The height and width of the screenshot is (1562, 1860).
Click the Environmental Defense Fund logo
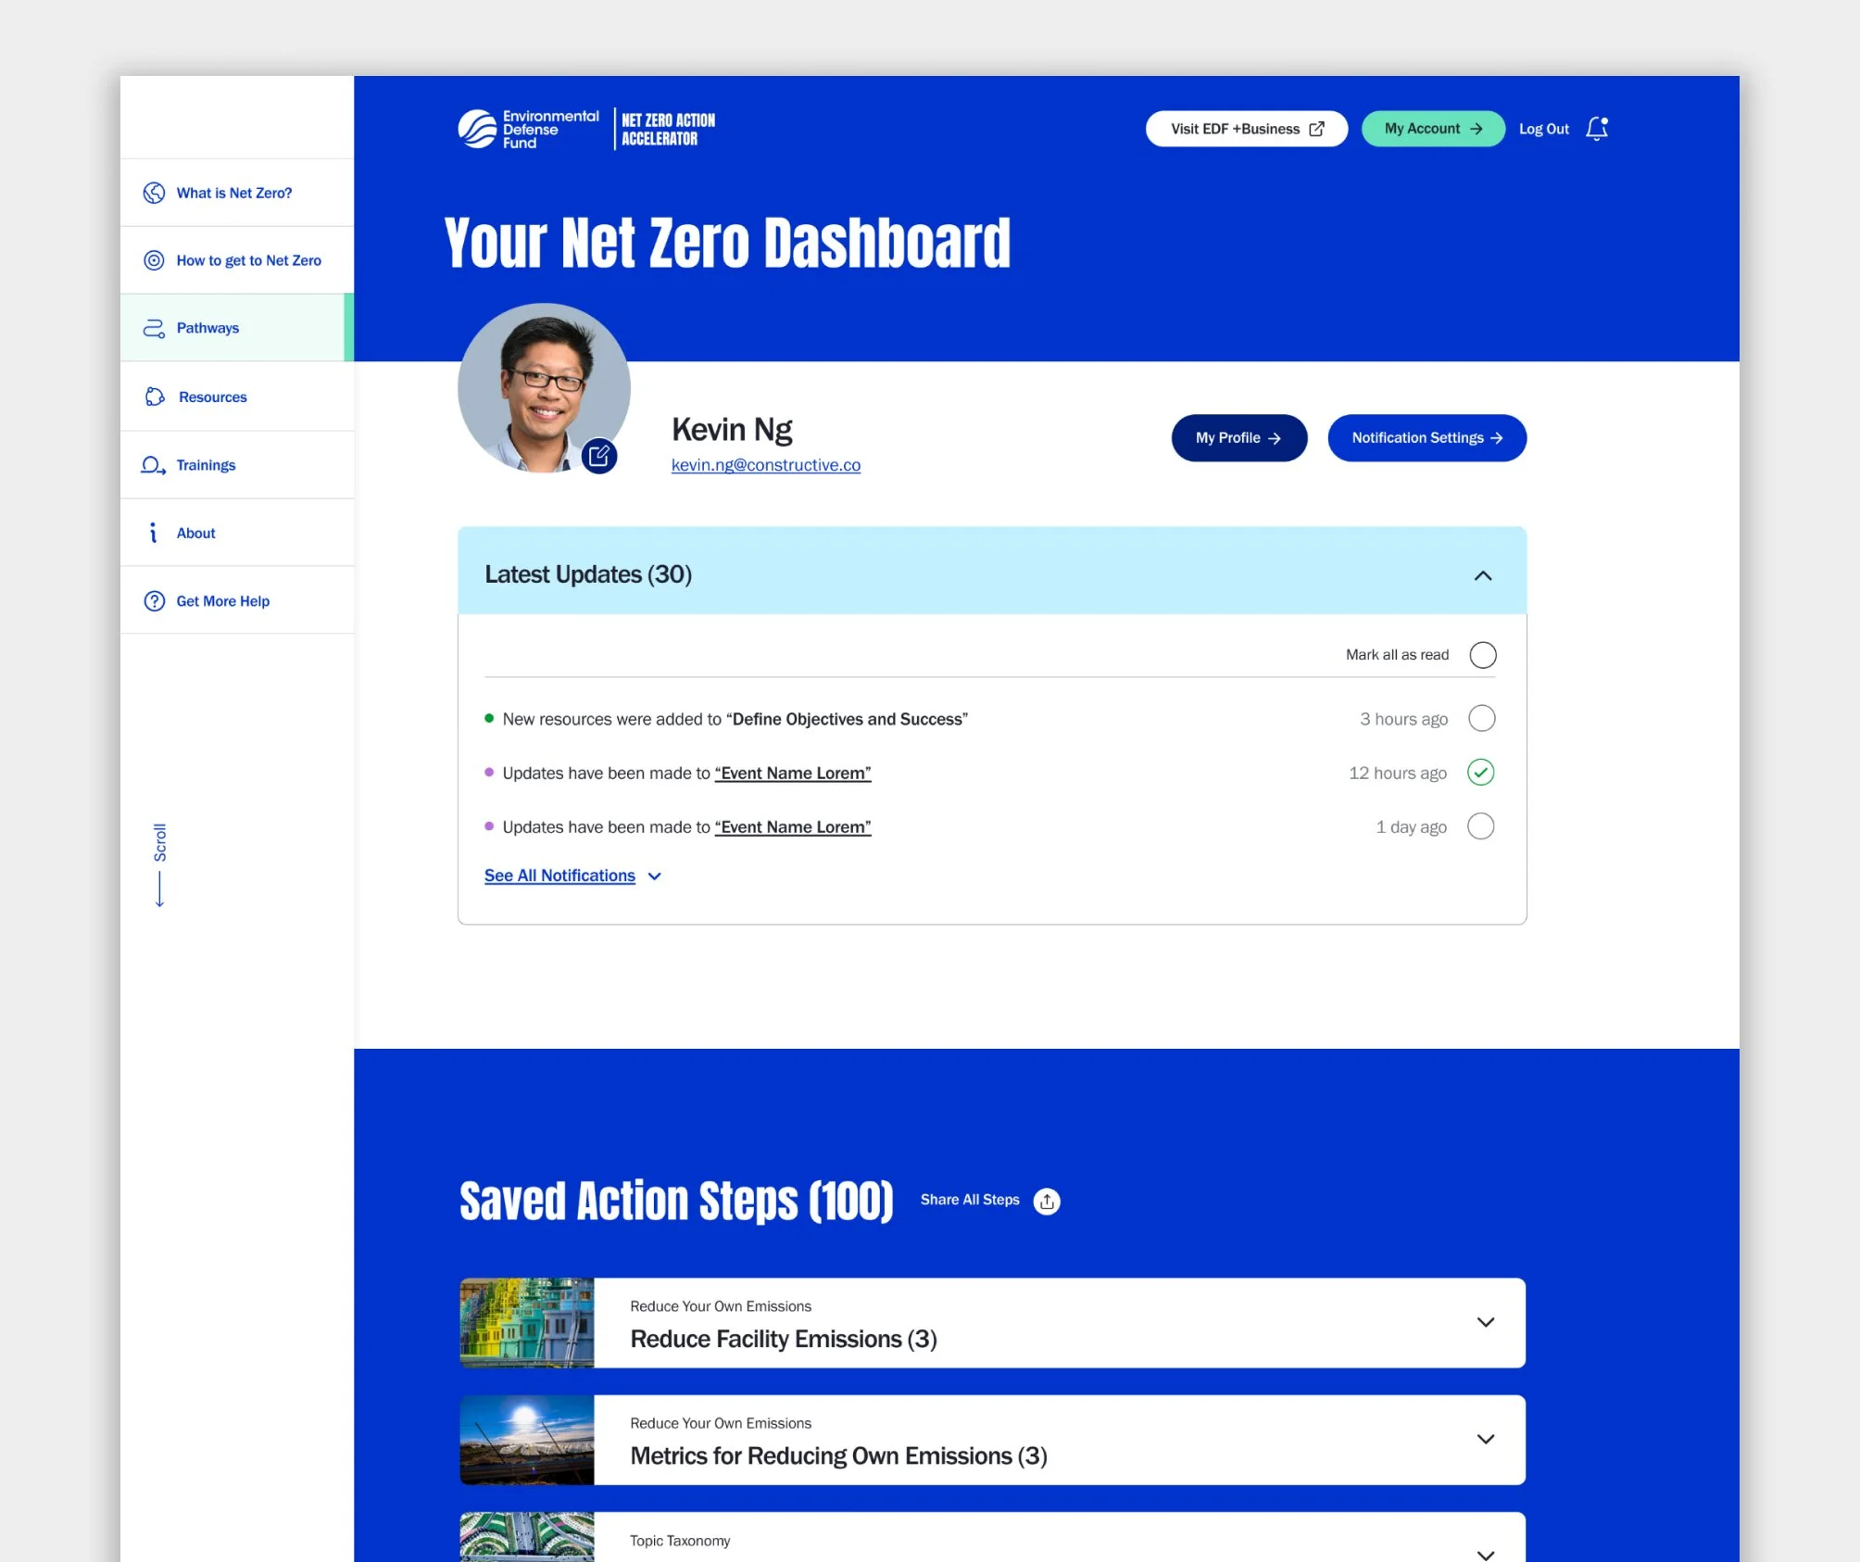[x=528, y=129]
